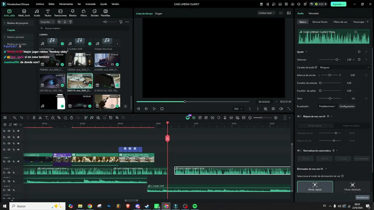Screen dimensions: 374x210
Task: Click the snapshot camera icon under preview
Action: (273, 109)
